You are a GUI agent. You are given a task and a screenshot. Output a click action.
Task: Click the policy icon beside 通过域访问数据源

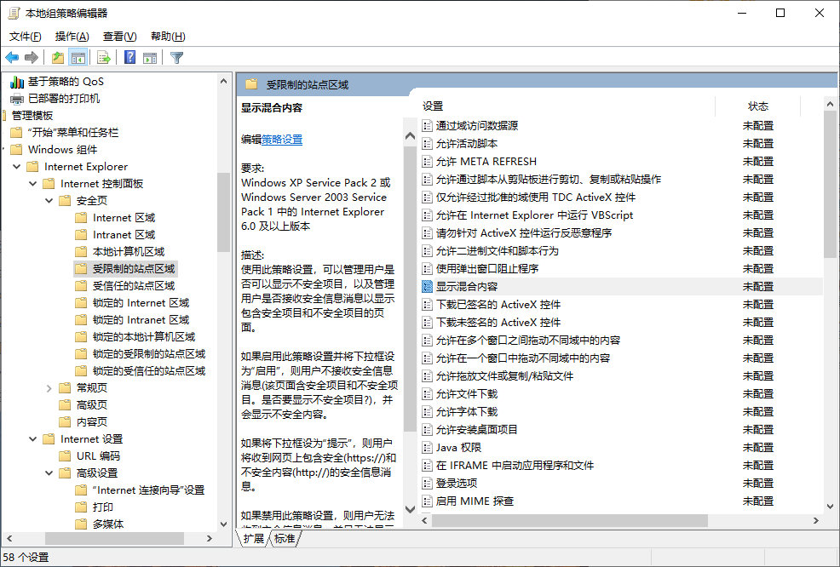click(x=427, y=126)
